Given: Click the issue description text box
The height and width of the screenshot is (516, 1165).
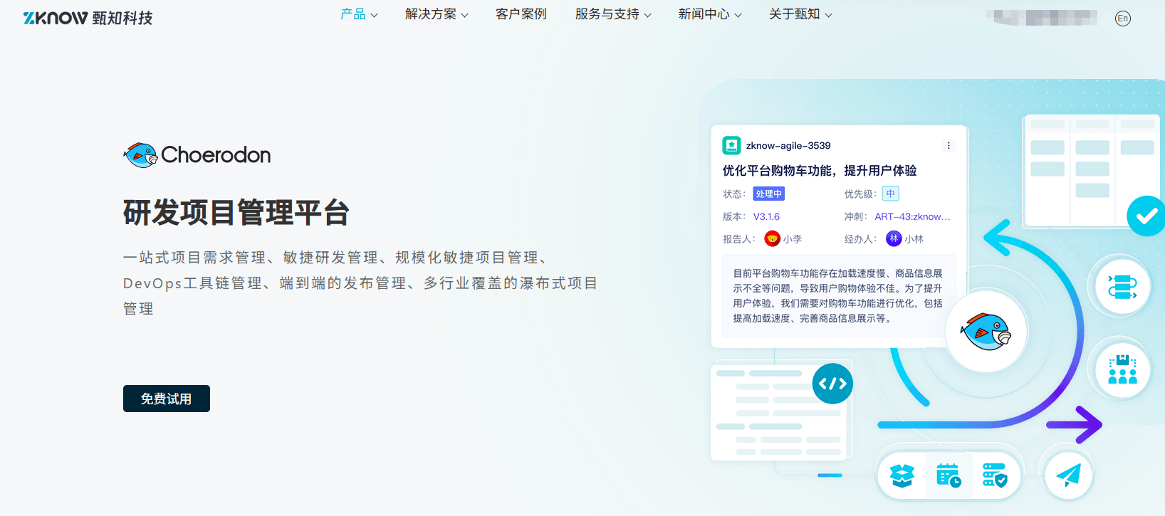Looking at the screenshot, I should coord(838,296).
